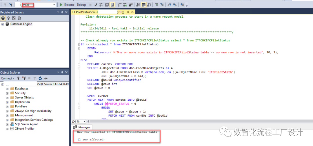
Task: Expand the Security folder
Action: 7,93
